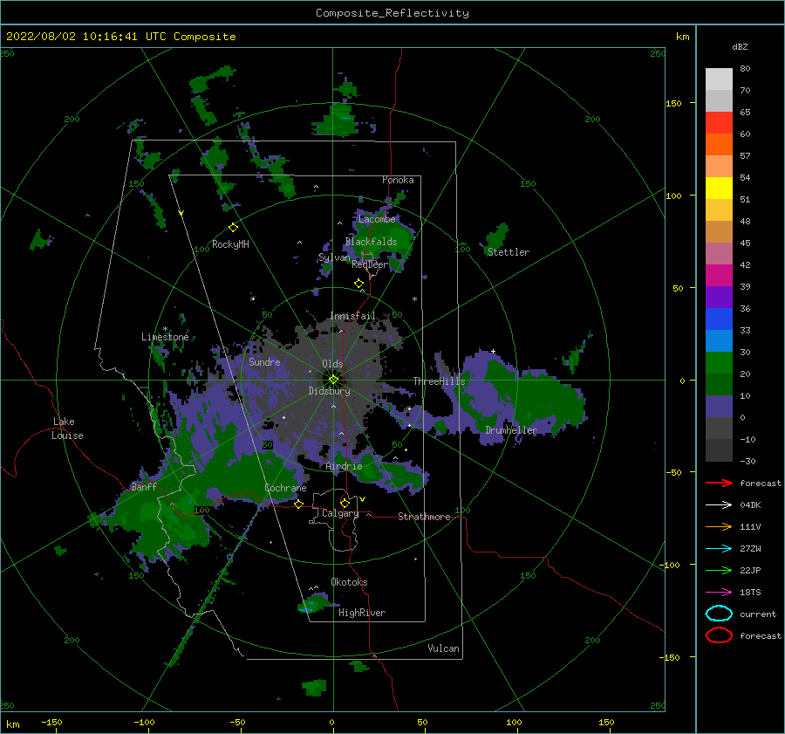This screenshot has width=785, height=734.
Task: Click the Banff label
Action: (x=144, y=486)
